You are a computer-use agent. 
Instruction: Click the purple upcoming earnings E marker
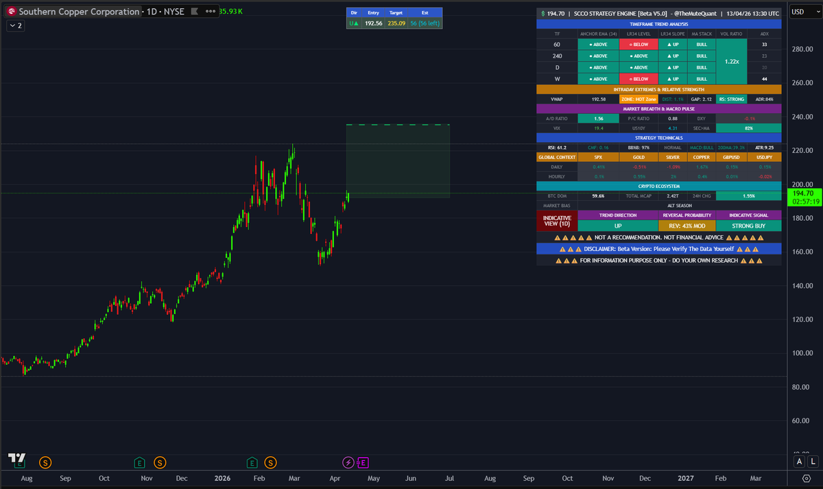[363, 462]
